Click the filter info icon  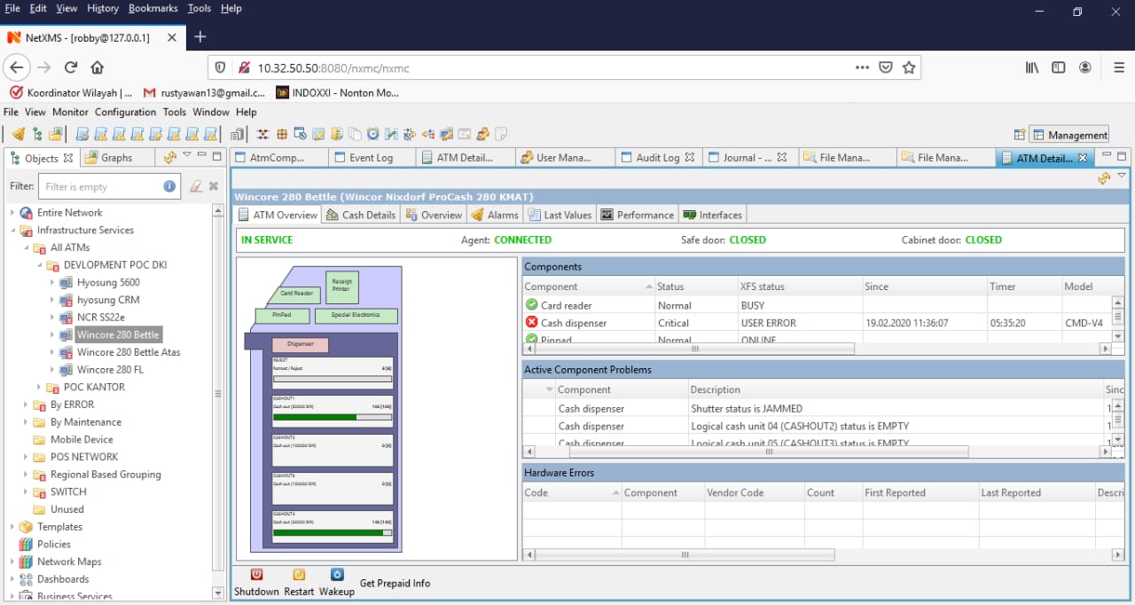pos(169,186)
